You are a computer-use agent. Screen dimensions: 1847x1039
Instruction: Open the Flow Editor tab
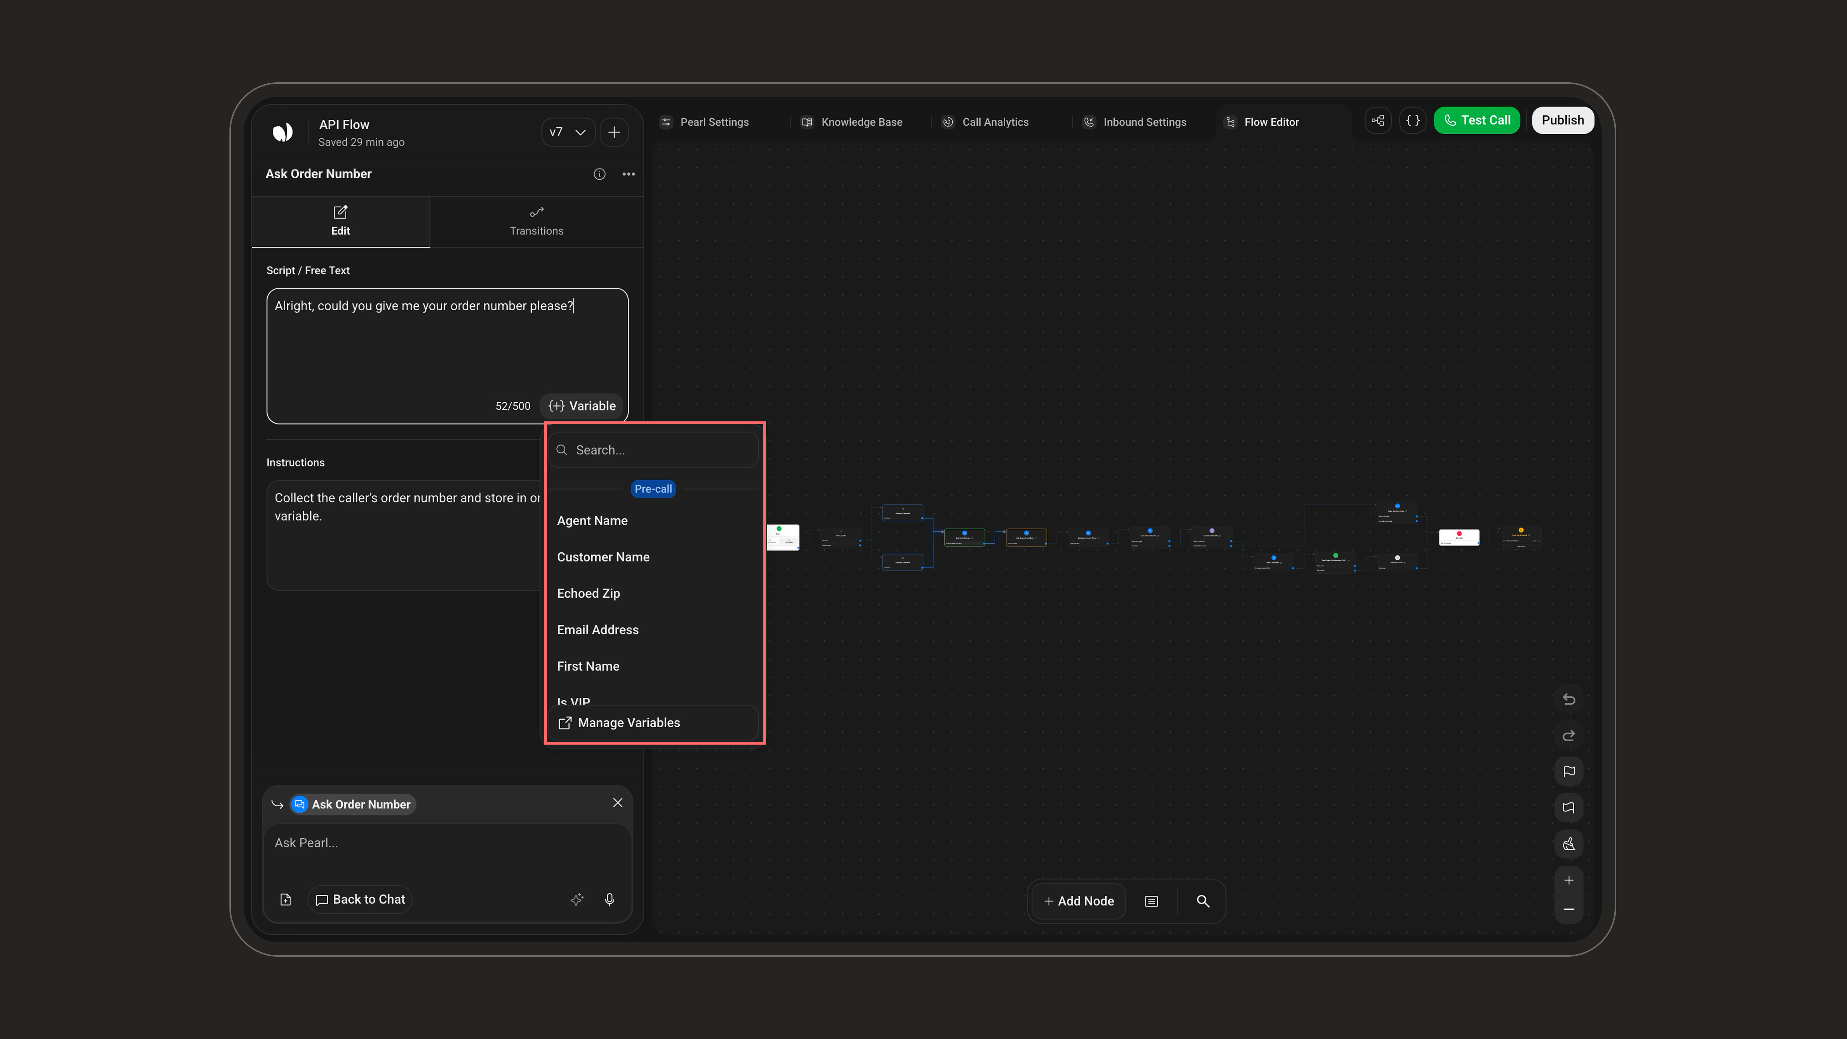(x=1262, y=122)
